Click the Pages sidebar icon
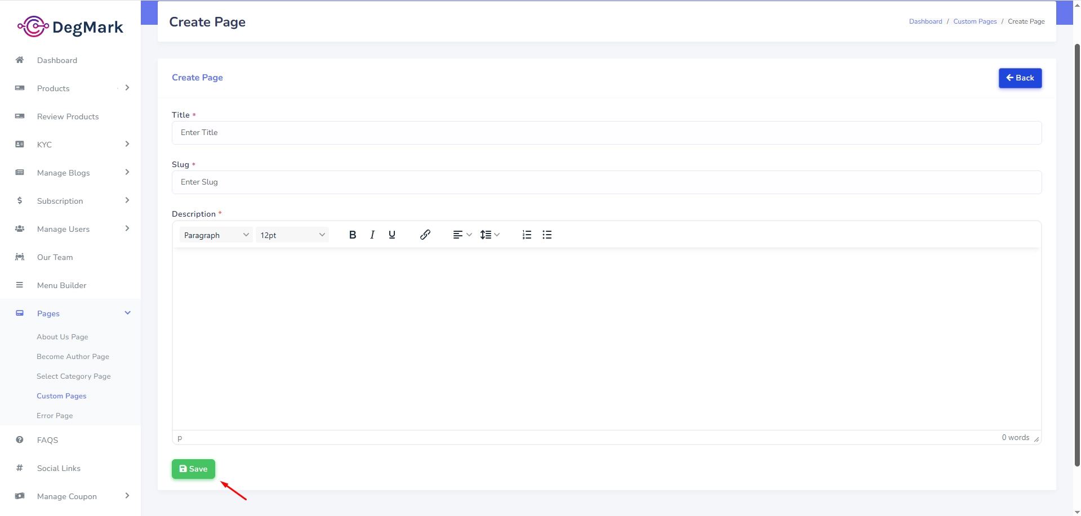This screenshot has height=516, width=1081. [20, 313]
